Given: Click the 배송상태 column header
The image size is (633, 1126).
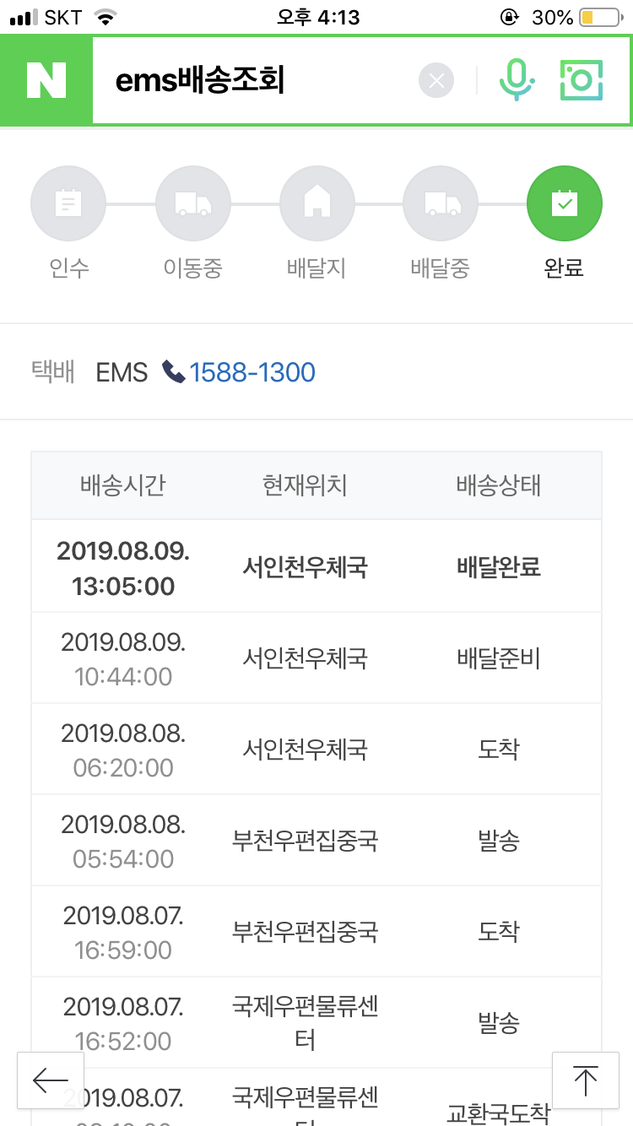Looking at the screenshot, I should [x=499, y=485].
